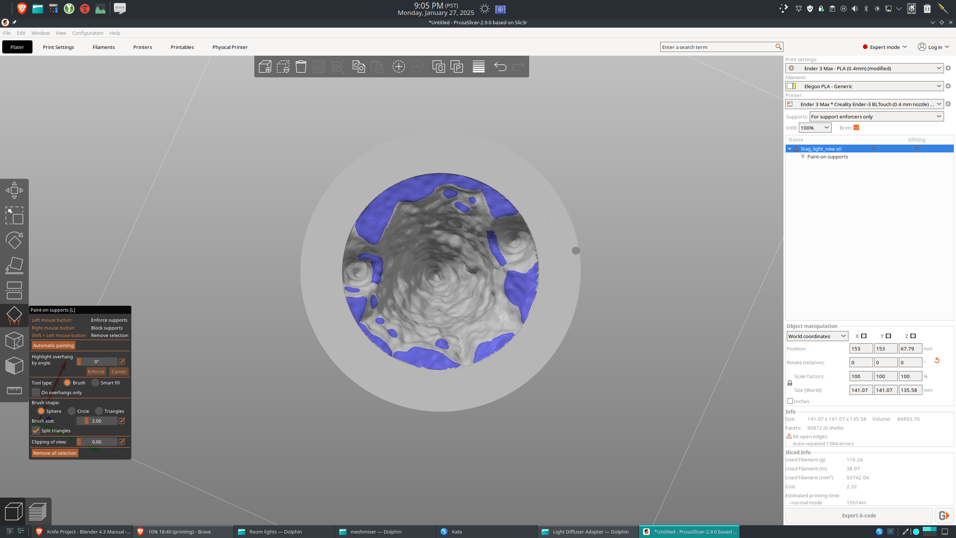This screenshot has width=956, height=538.
Task: Switch to sliced preview view
Action: [38, 511]
